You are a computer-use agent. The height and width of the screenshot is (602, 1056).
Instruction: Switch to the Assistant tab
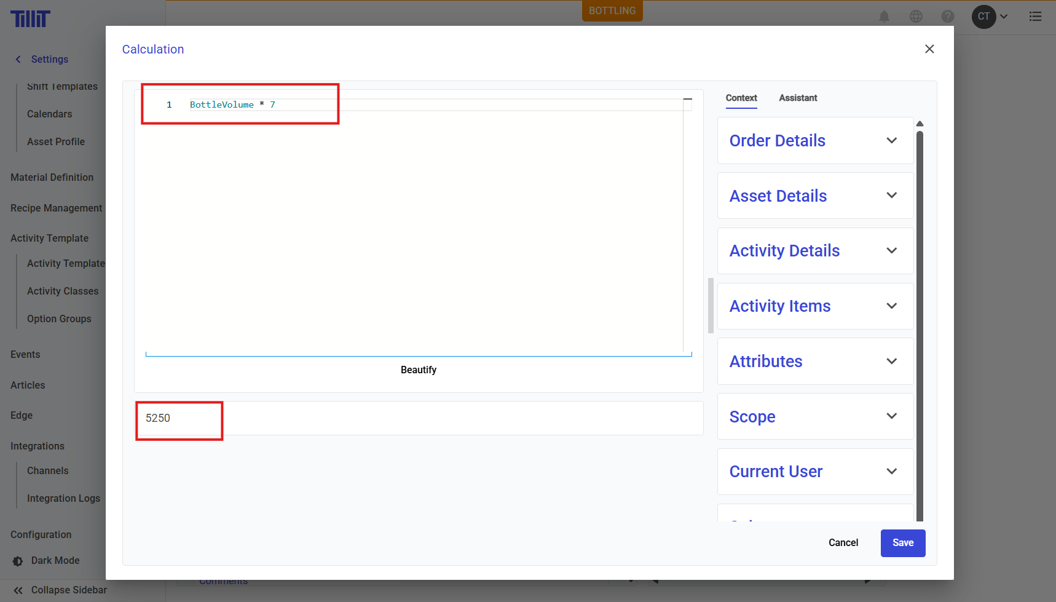pyautogui.click(x=798, y=98)
